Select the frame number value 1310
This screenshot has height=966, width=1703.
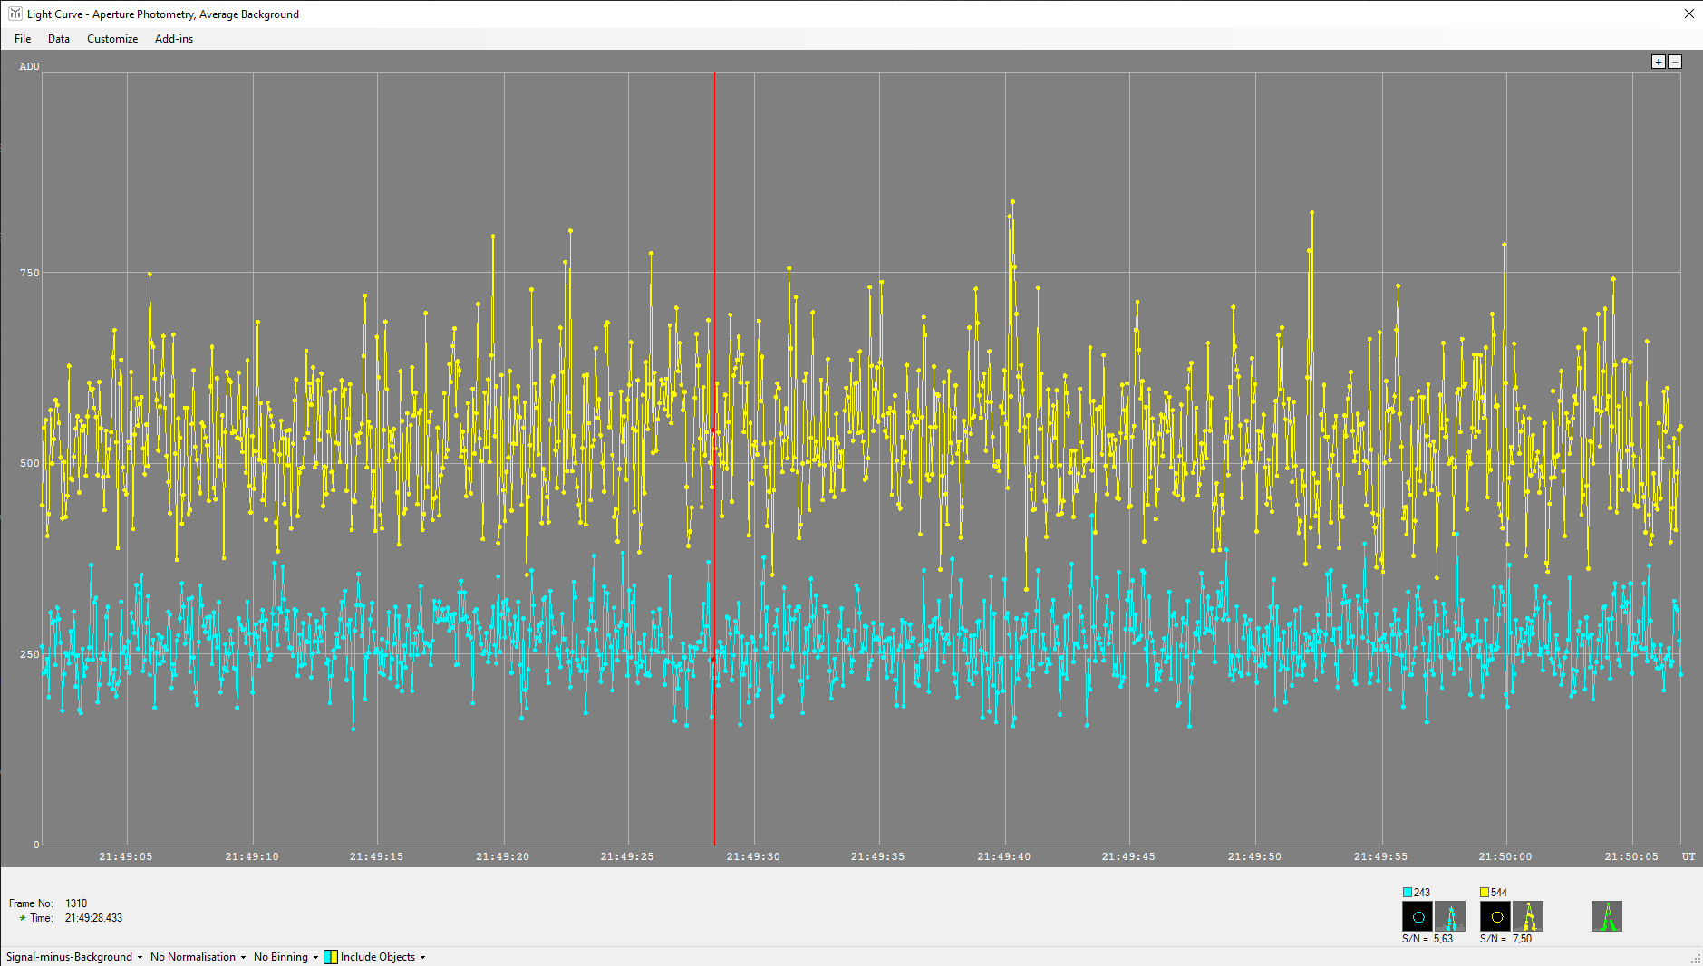pos(76,903)
